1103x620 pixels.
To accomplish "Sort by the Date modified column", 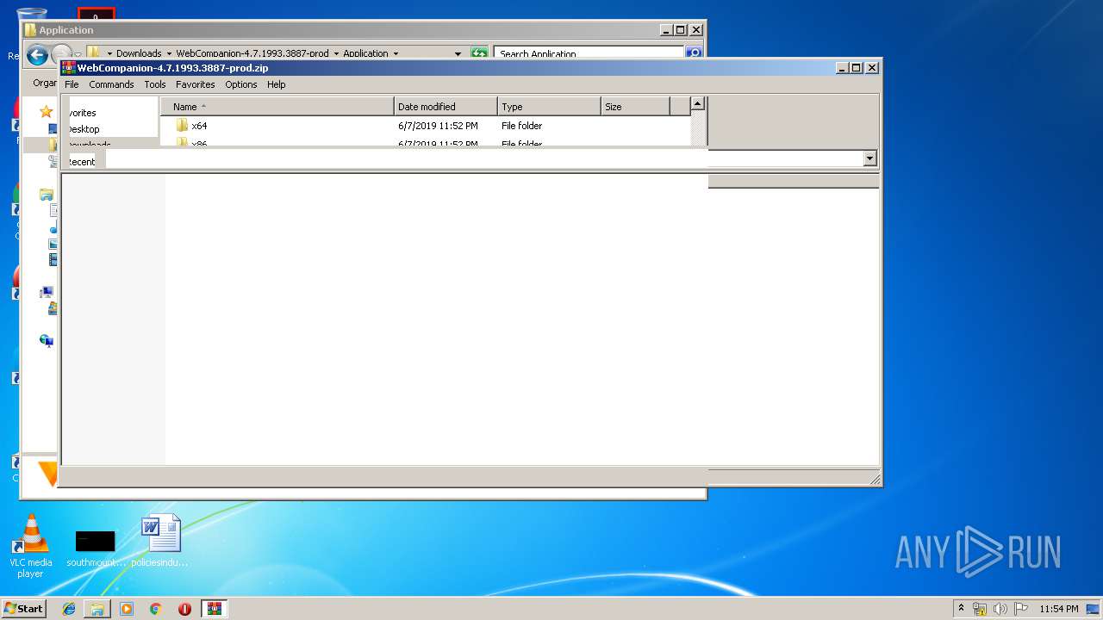I will 446,107.
